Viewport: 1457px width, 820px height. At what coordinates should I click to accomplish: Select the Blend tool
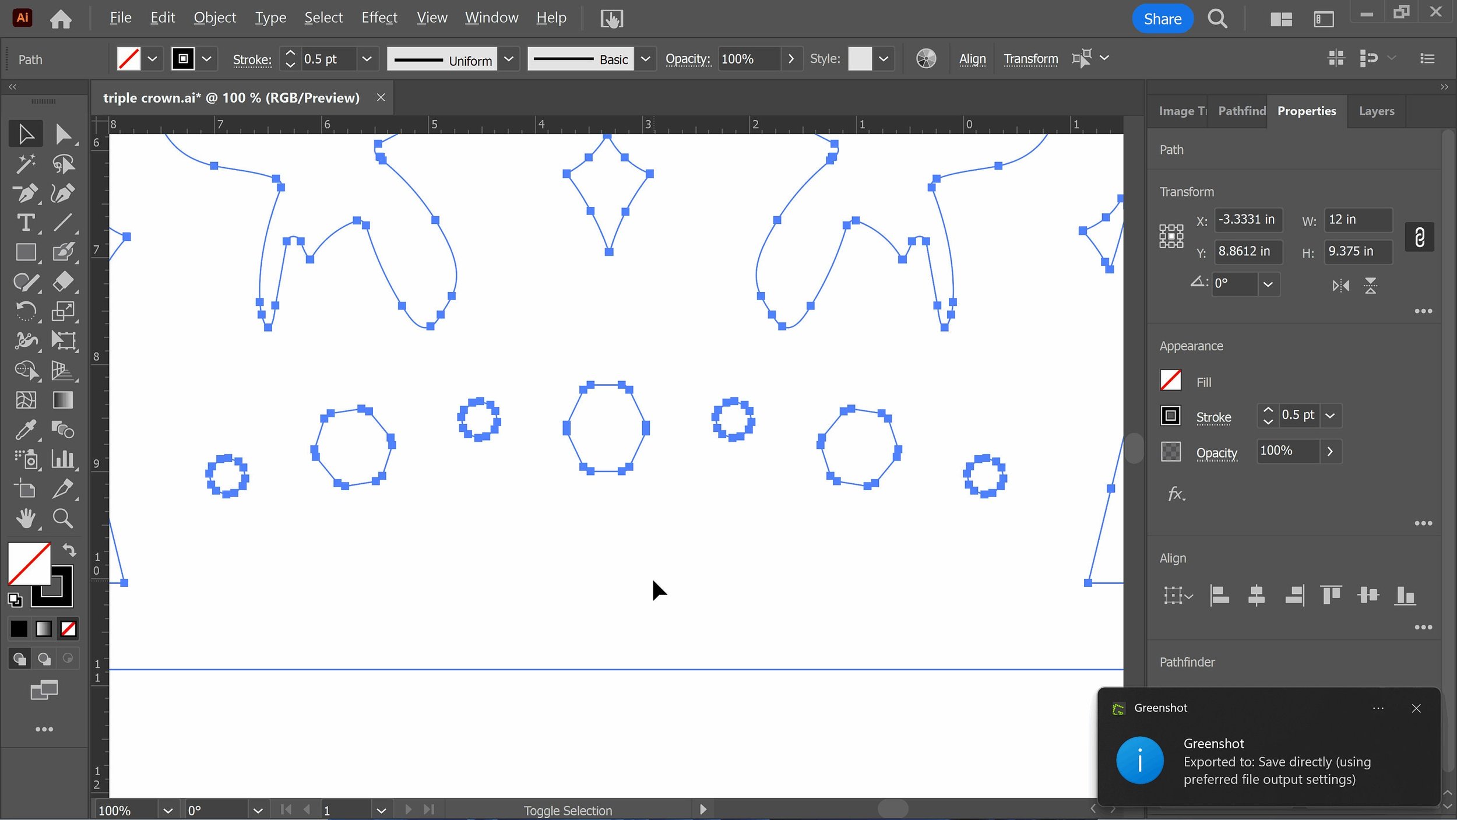tap(62, 430)
